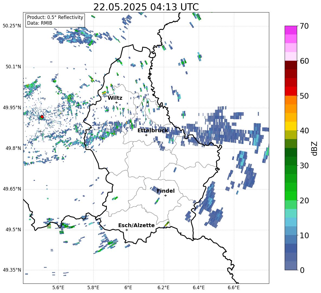Viewport: 321px width, 293px height.
Task: Click the 6.4°E longitude label
Action: pos(198,288)
